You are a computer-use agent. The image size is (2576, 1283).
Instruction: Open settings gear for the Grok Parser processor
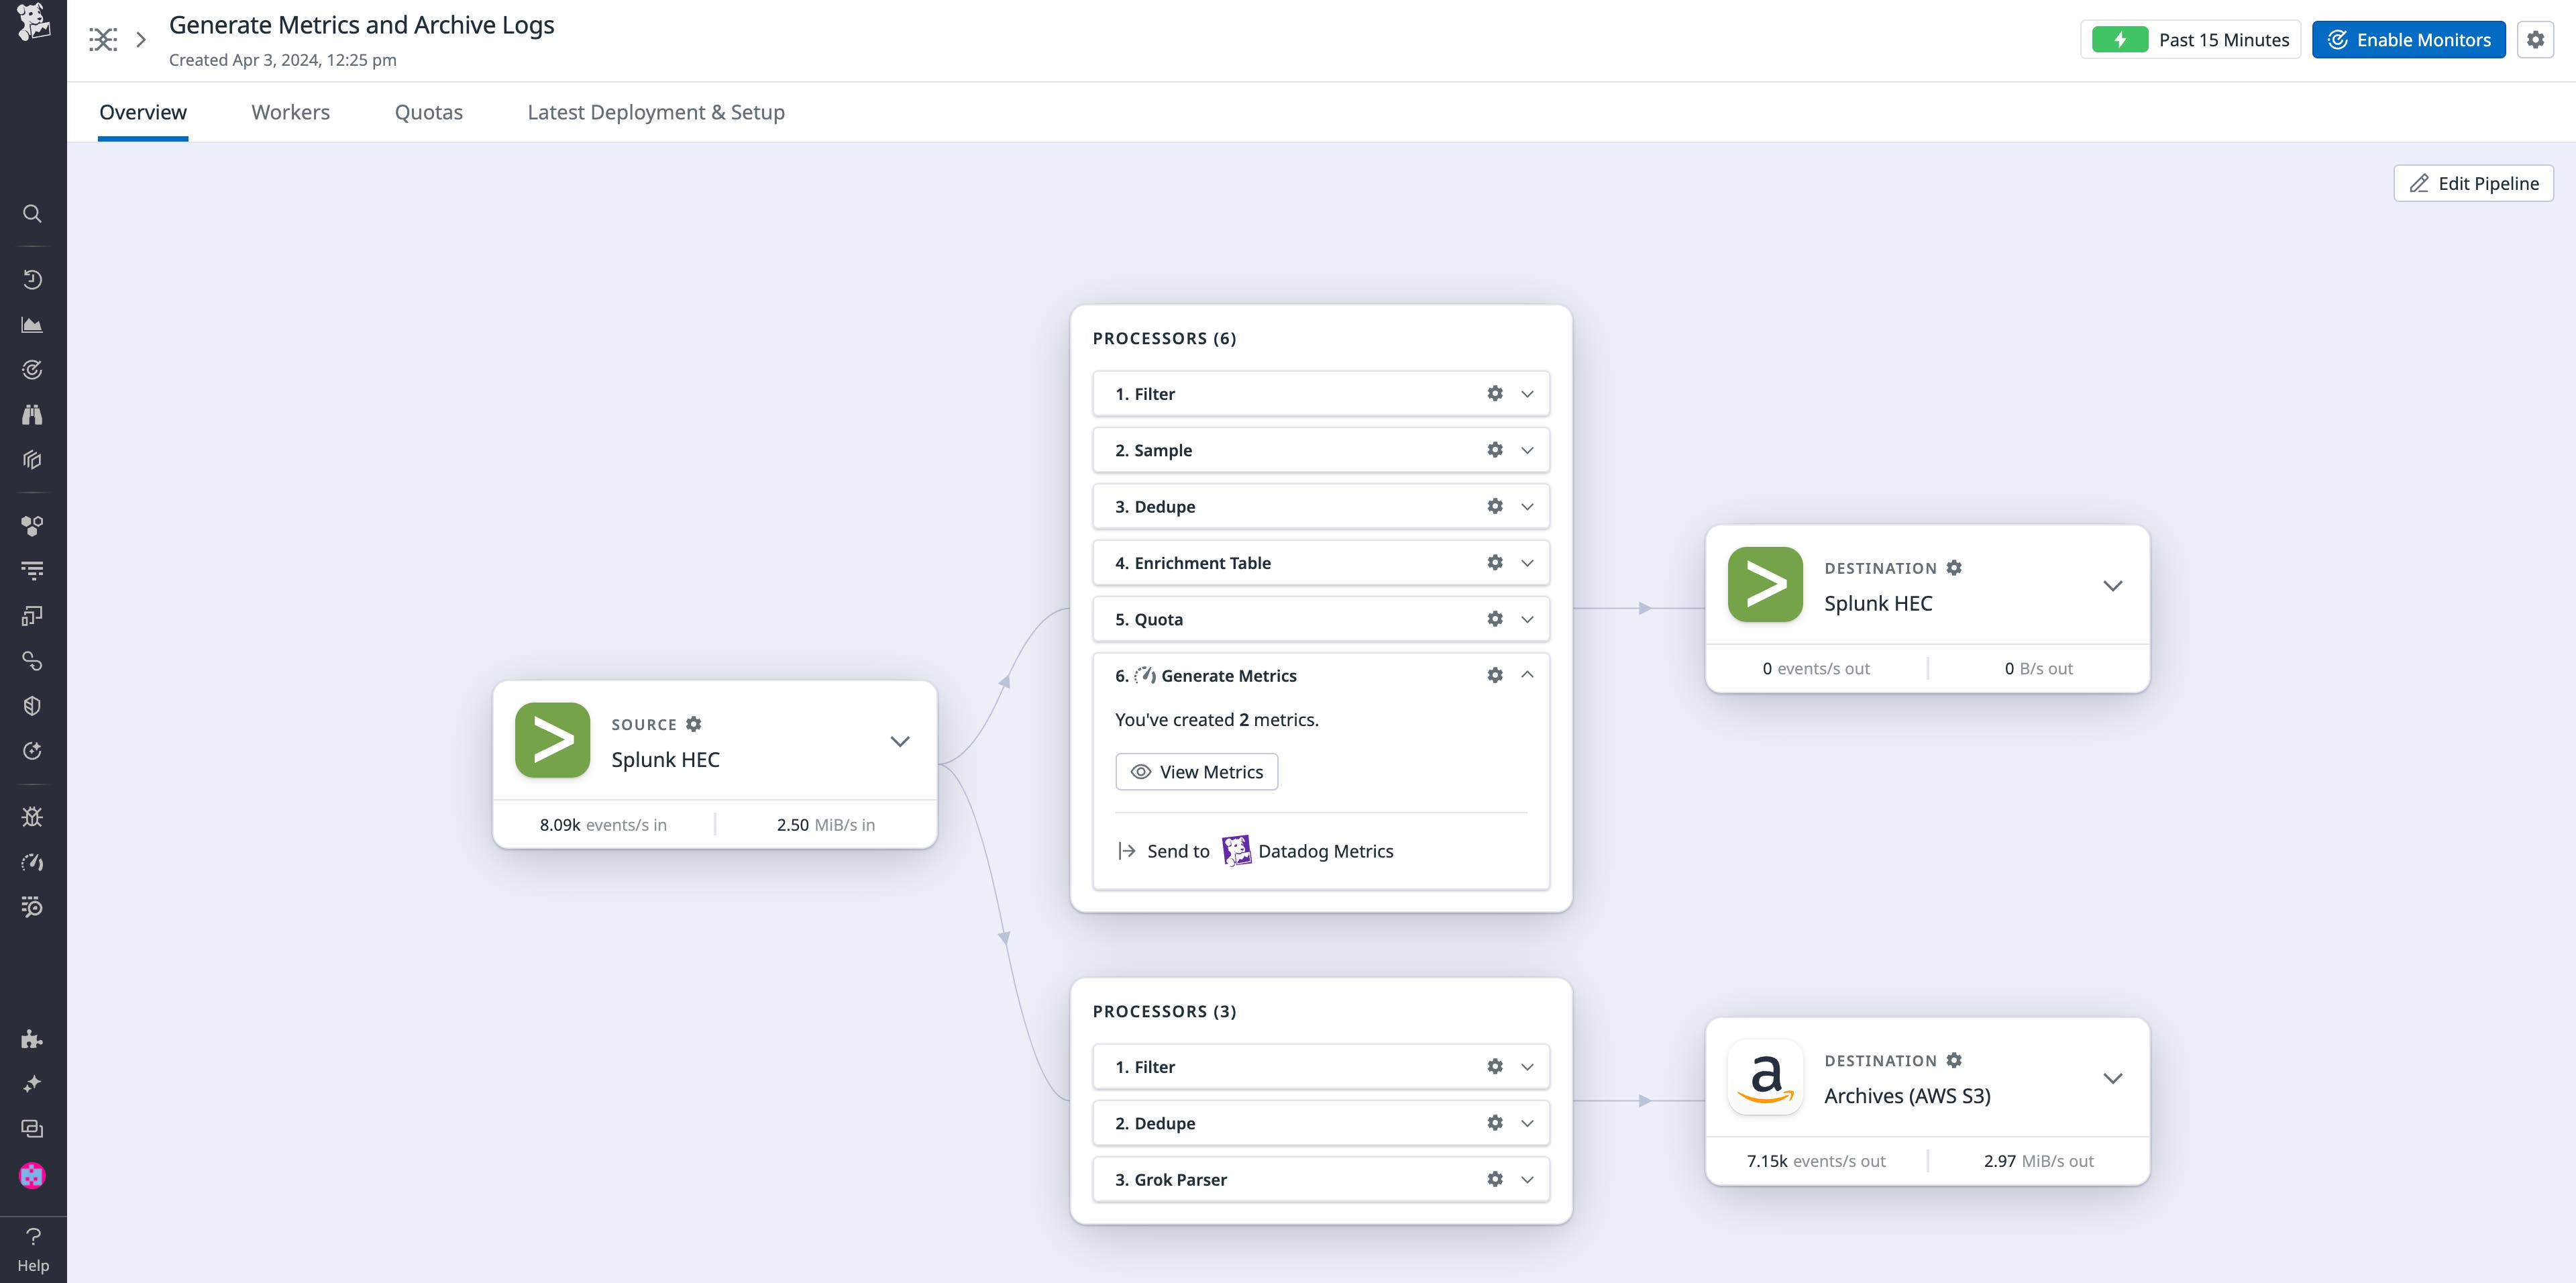pos(1494,1179)
